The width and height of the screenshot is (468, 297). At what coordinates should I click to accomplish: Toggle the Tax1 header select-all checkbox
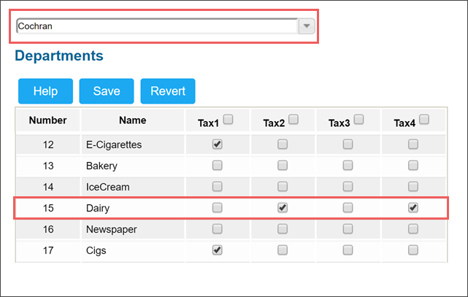(x=229, y=119)
